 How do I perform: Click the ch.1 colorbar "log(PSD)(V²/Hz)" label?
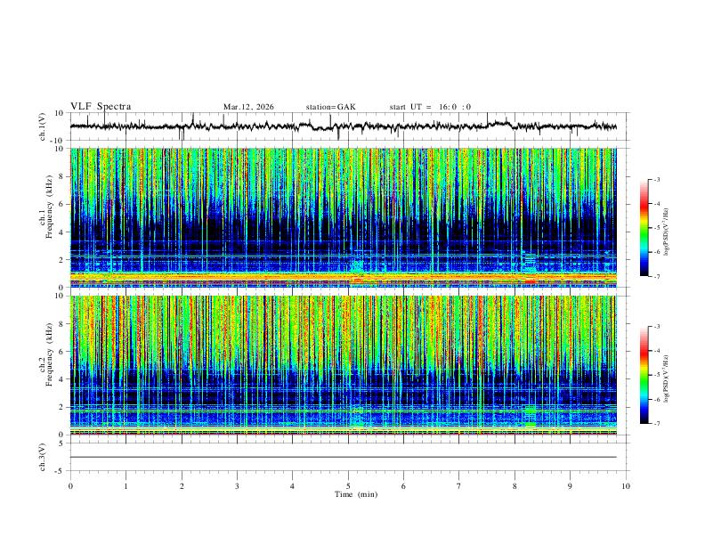(666, 232)
